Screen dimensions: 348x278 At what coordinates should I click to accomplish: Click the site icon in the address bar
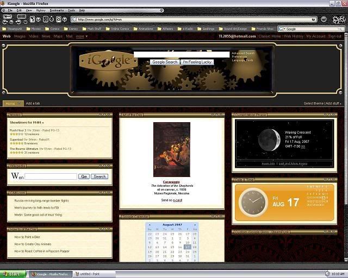(74, 20)
